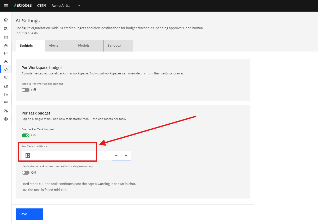Click the 'Enable Per Task budget' label
Viewport: 318px width, 223px height.
[38, 129]
